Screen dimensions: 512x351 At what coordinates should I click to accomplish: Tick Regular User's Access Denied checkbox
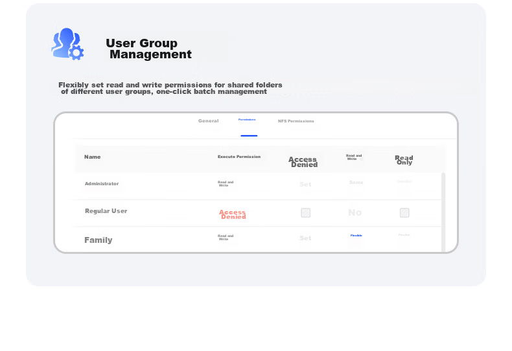click(x=306, y=213)
